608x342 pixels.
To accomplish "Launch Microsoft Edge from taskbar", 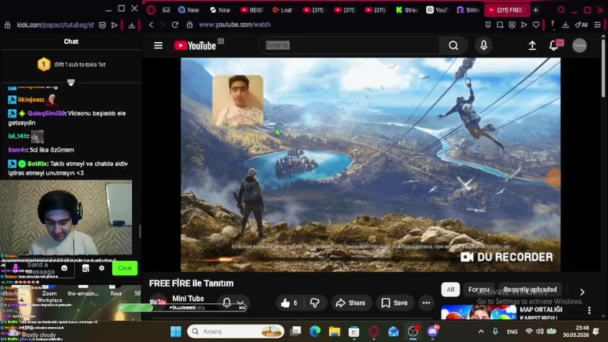I will click(x=315, y=331).
